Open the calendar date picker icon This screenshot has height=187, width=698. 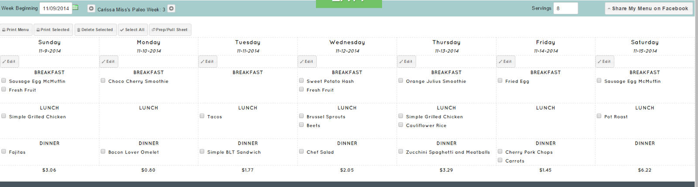click(x=75, y=7)
